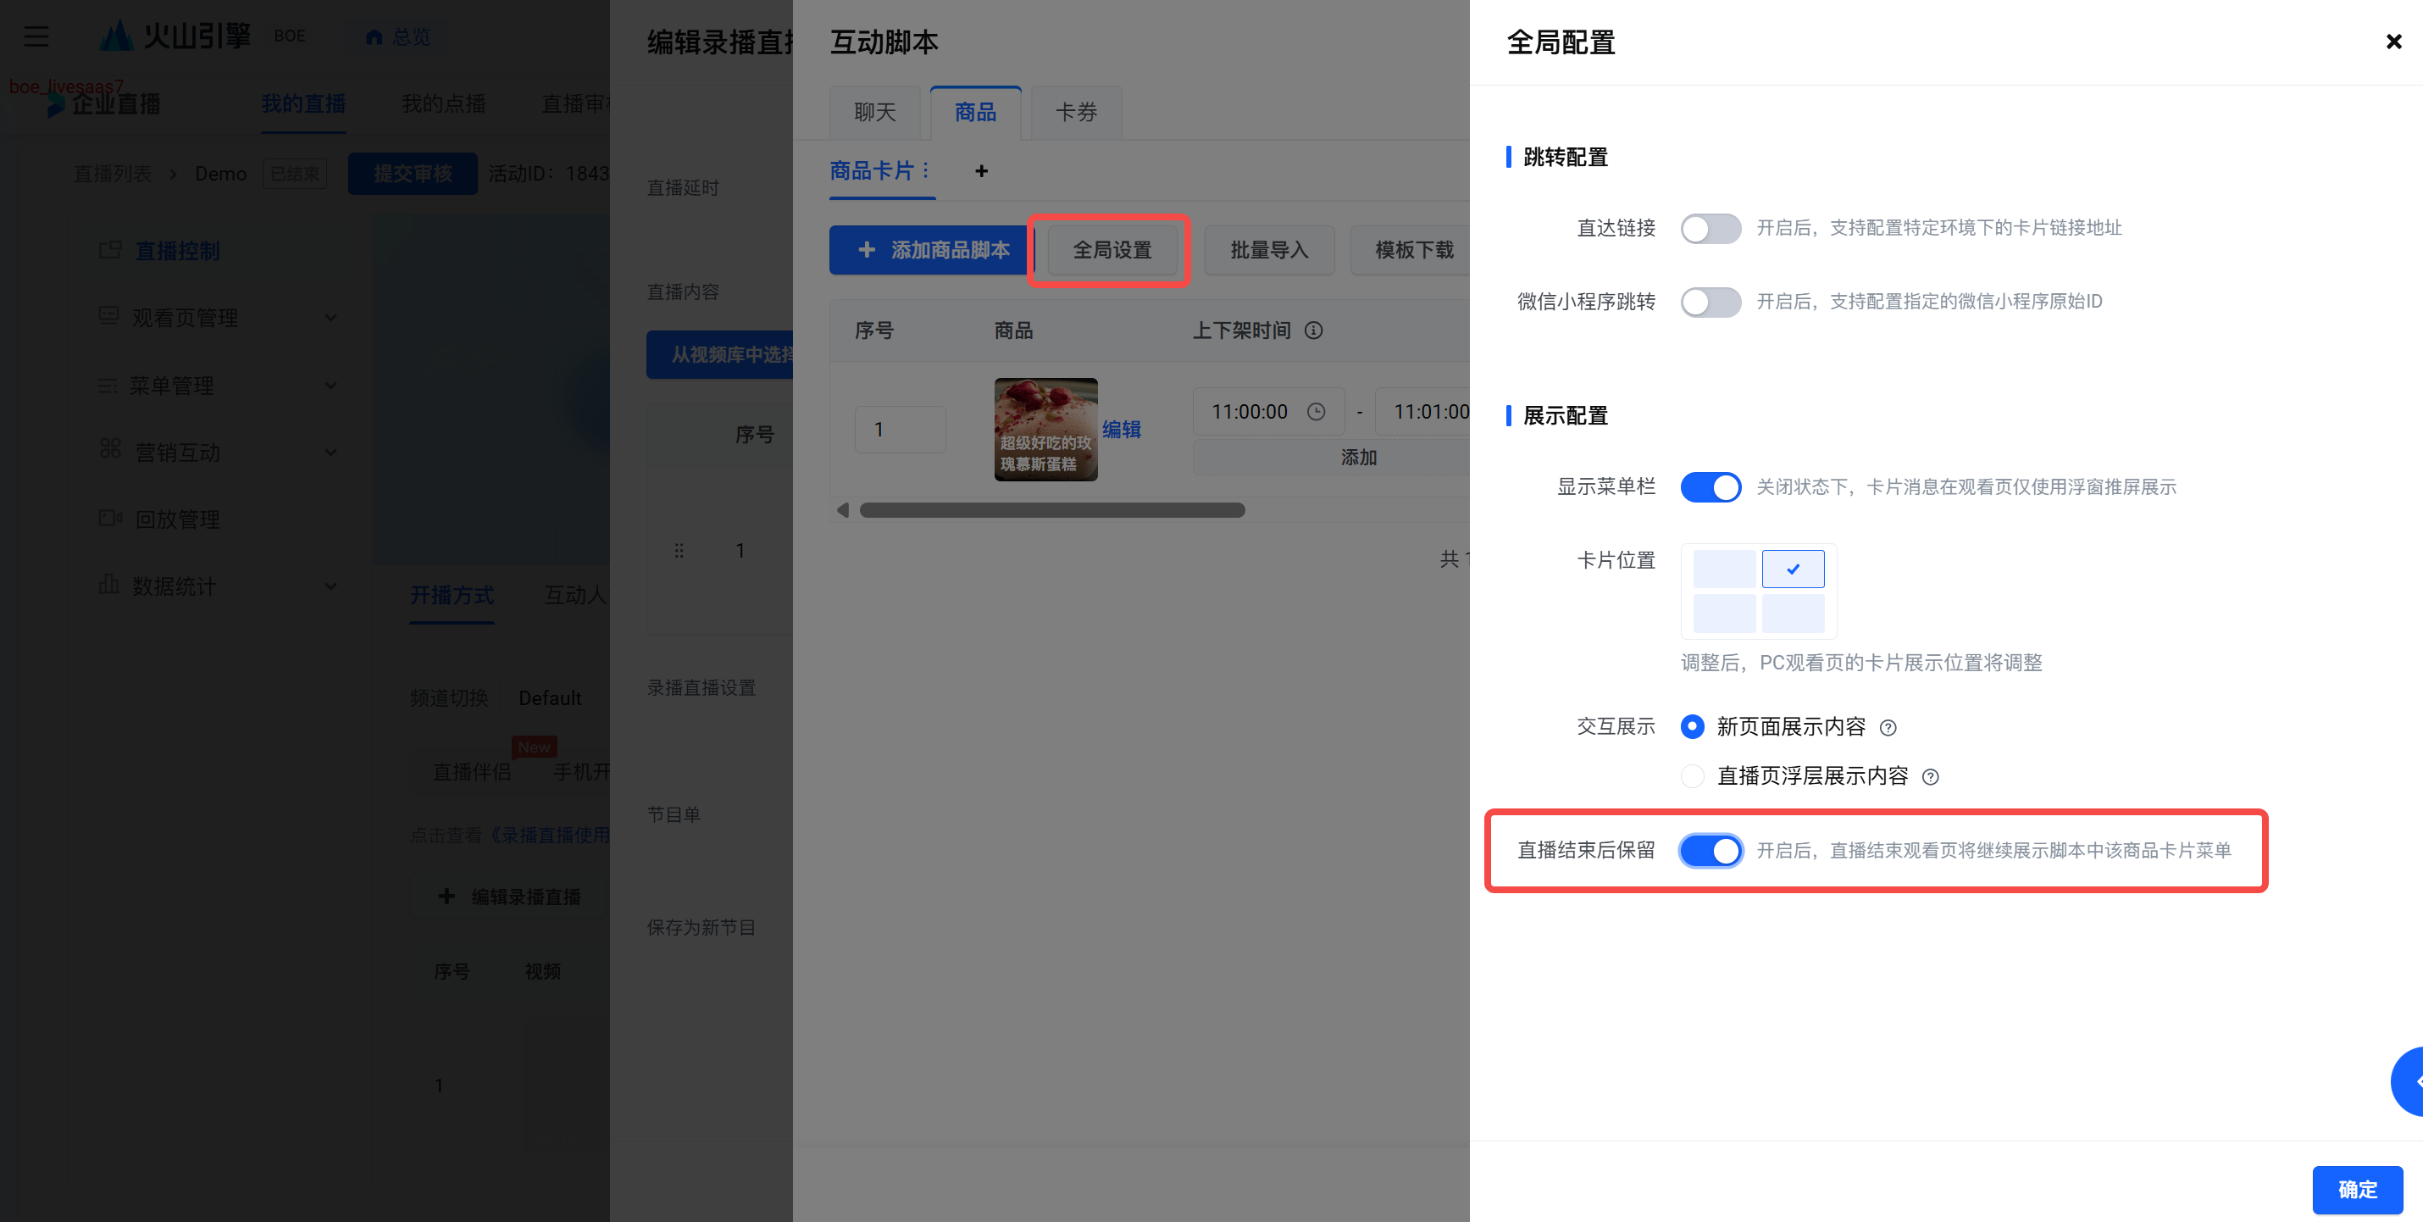Click 模板下载 button

tap(1410, 250)
